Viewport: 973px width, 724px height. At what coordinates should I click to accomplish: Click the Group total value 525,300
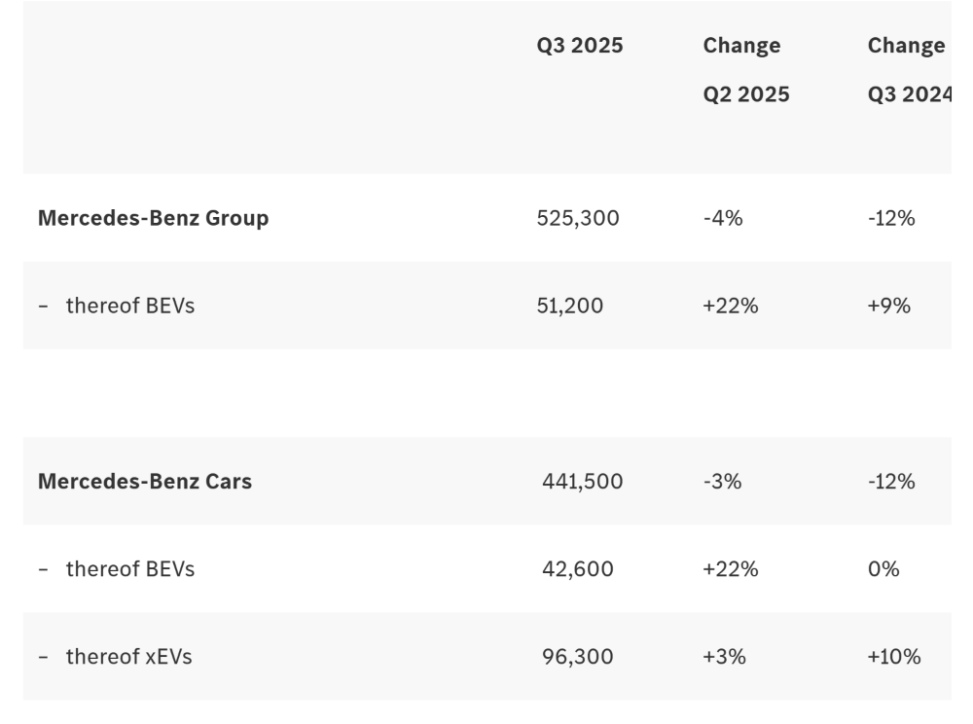[x=578, y=218]
